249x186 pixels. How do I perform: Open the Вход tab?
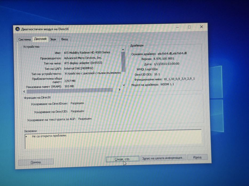65,39
